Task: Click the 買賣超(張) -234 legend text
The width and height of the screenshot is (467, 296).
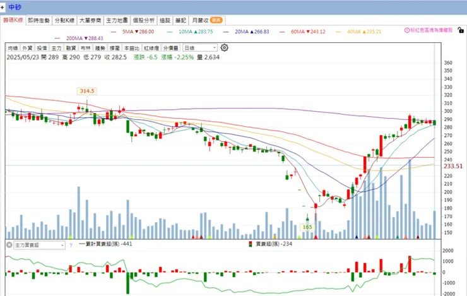Action: pyautogui.click(x=274, y=244)
